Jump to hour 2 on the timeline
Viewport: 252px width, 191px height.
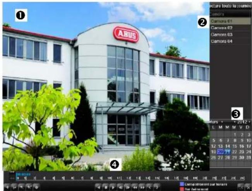(x=34, y=178)
